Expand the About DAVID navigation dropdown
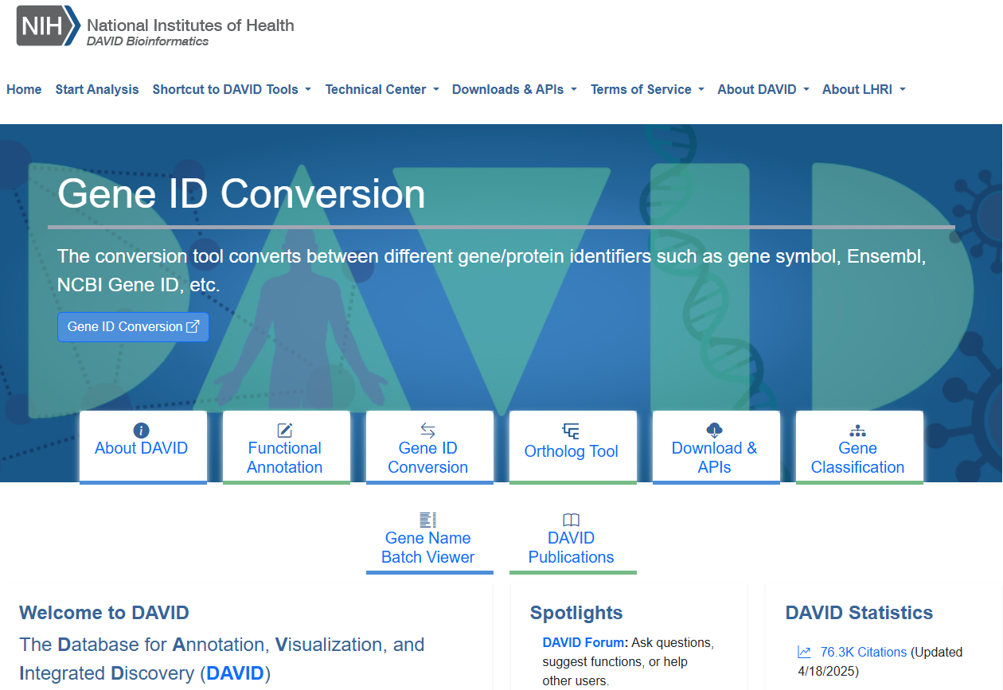The image size is (1003, 690). [763, 90]
